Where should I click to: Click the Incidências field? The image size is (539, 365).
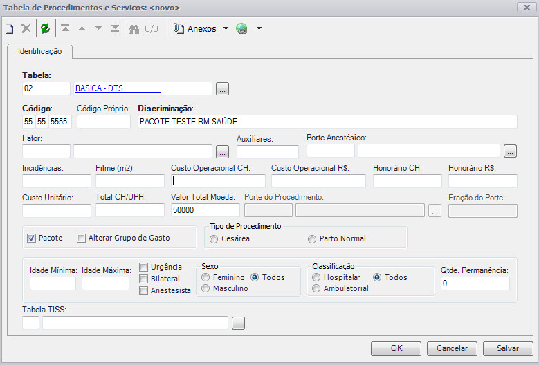pyautogui.click(x=57, y=181)
